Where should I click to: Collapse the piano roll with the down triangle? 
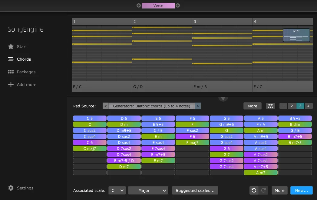point(223,98)
